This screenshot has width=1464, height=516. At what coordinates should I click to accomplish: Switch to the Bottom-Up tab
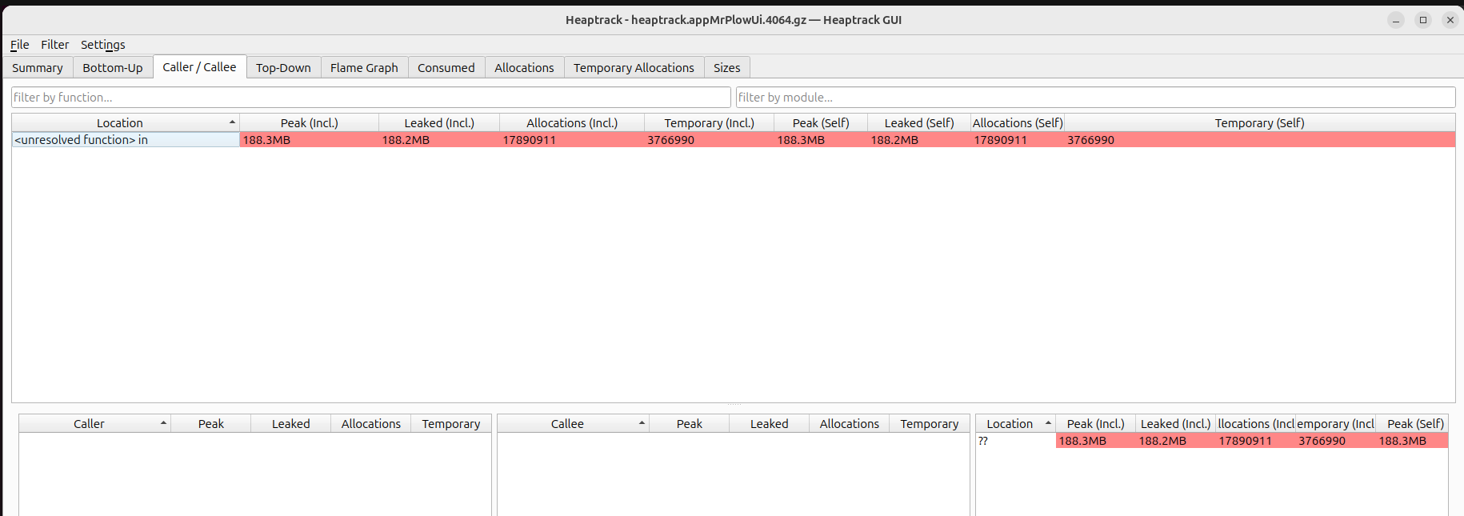click(113, 68)
